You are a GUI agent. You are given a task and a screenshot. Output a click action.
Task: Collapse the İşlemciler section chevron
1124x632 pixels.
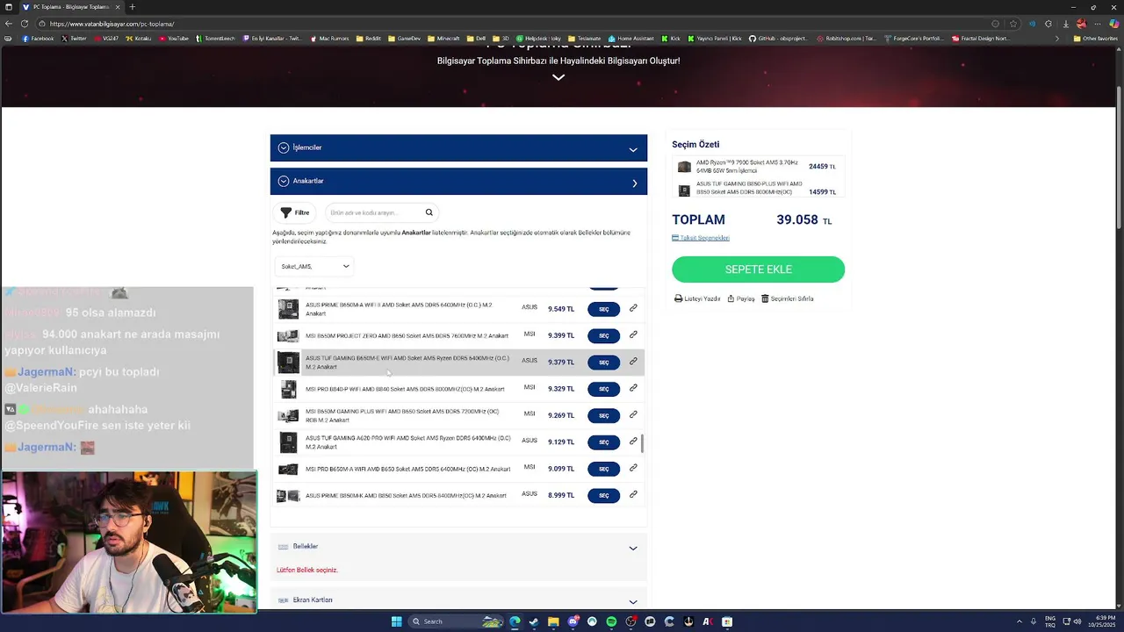coord(633,149)
